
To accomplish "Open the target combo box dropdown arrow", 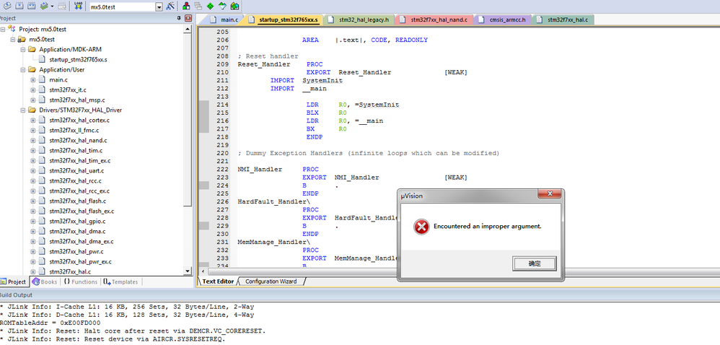I will coord(159,7).
